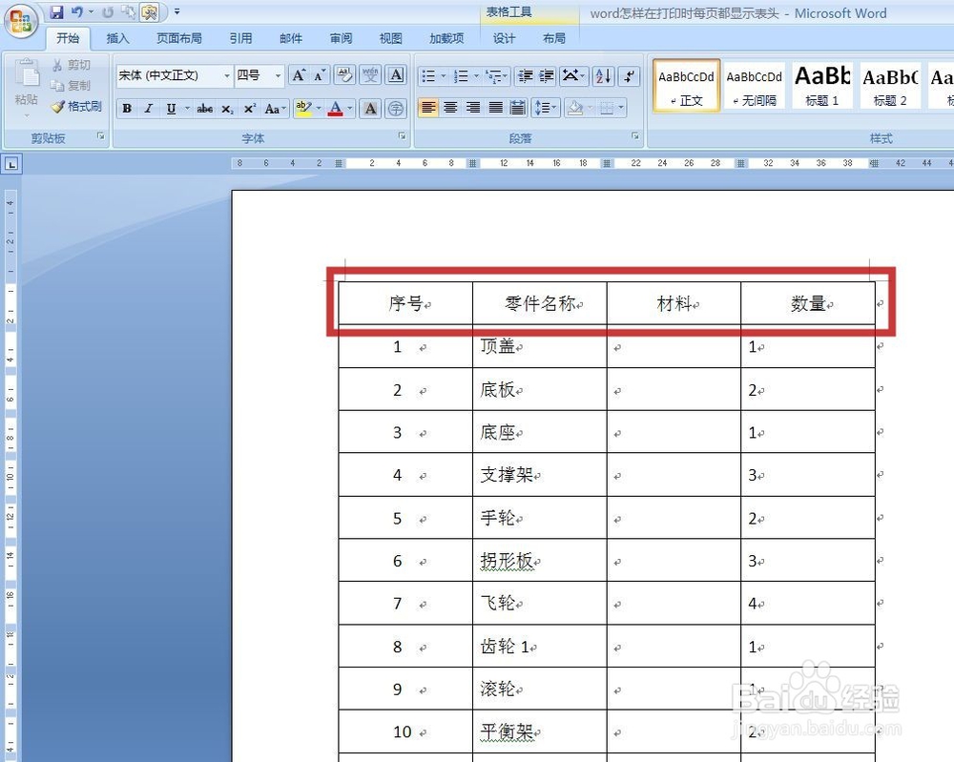Open the font size dropdown
Image resolution: width=954 pixels, height=762 pixels.
[x=277, y=75]
